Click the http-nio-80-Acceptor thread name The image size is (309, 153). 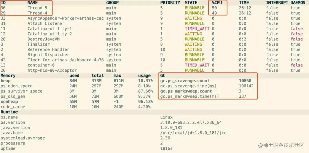pos(52,71)
